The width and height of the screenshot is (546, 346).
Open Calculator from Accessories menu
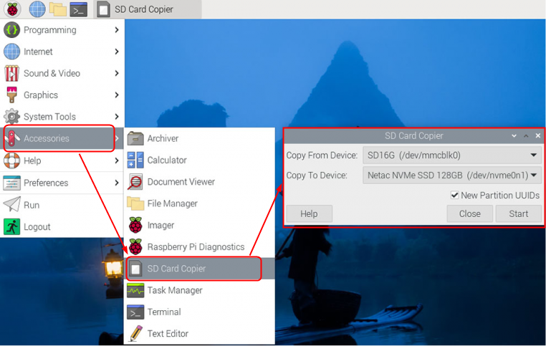[166, 160]
